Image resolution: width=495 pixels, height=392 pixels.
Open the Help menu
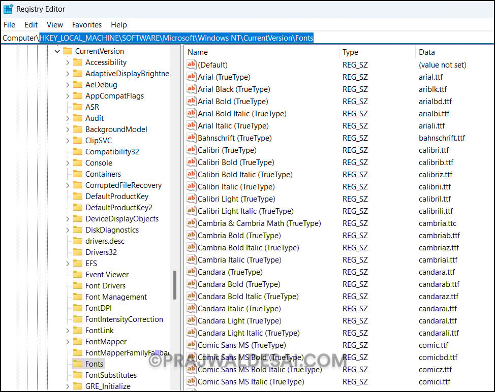[119, 24]
